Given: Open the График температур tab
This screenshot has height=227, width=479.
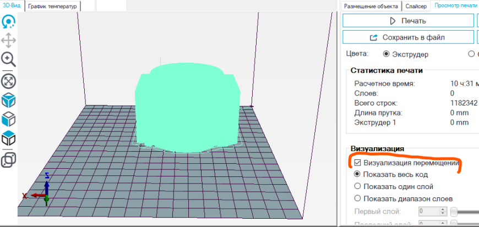Looking at the screenshot, I should tap(53, 7).
